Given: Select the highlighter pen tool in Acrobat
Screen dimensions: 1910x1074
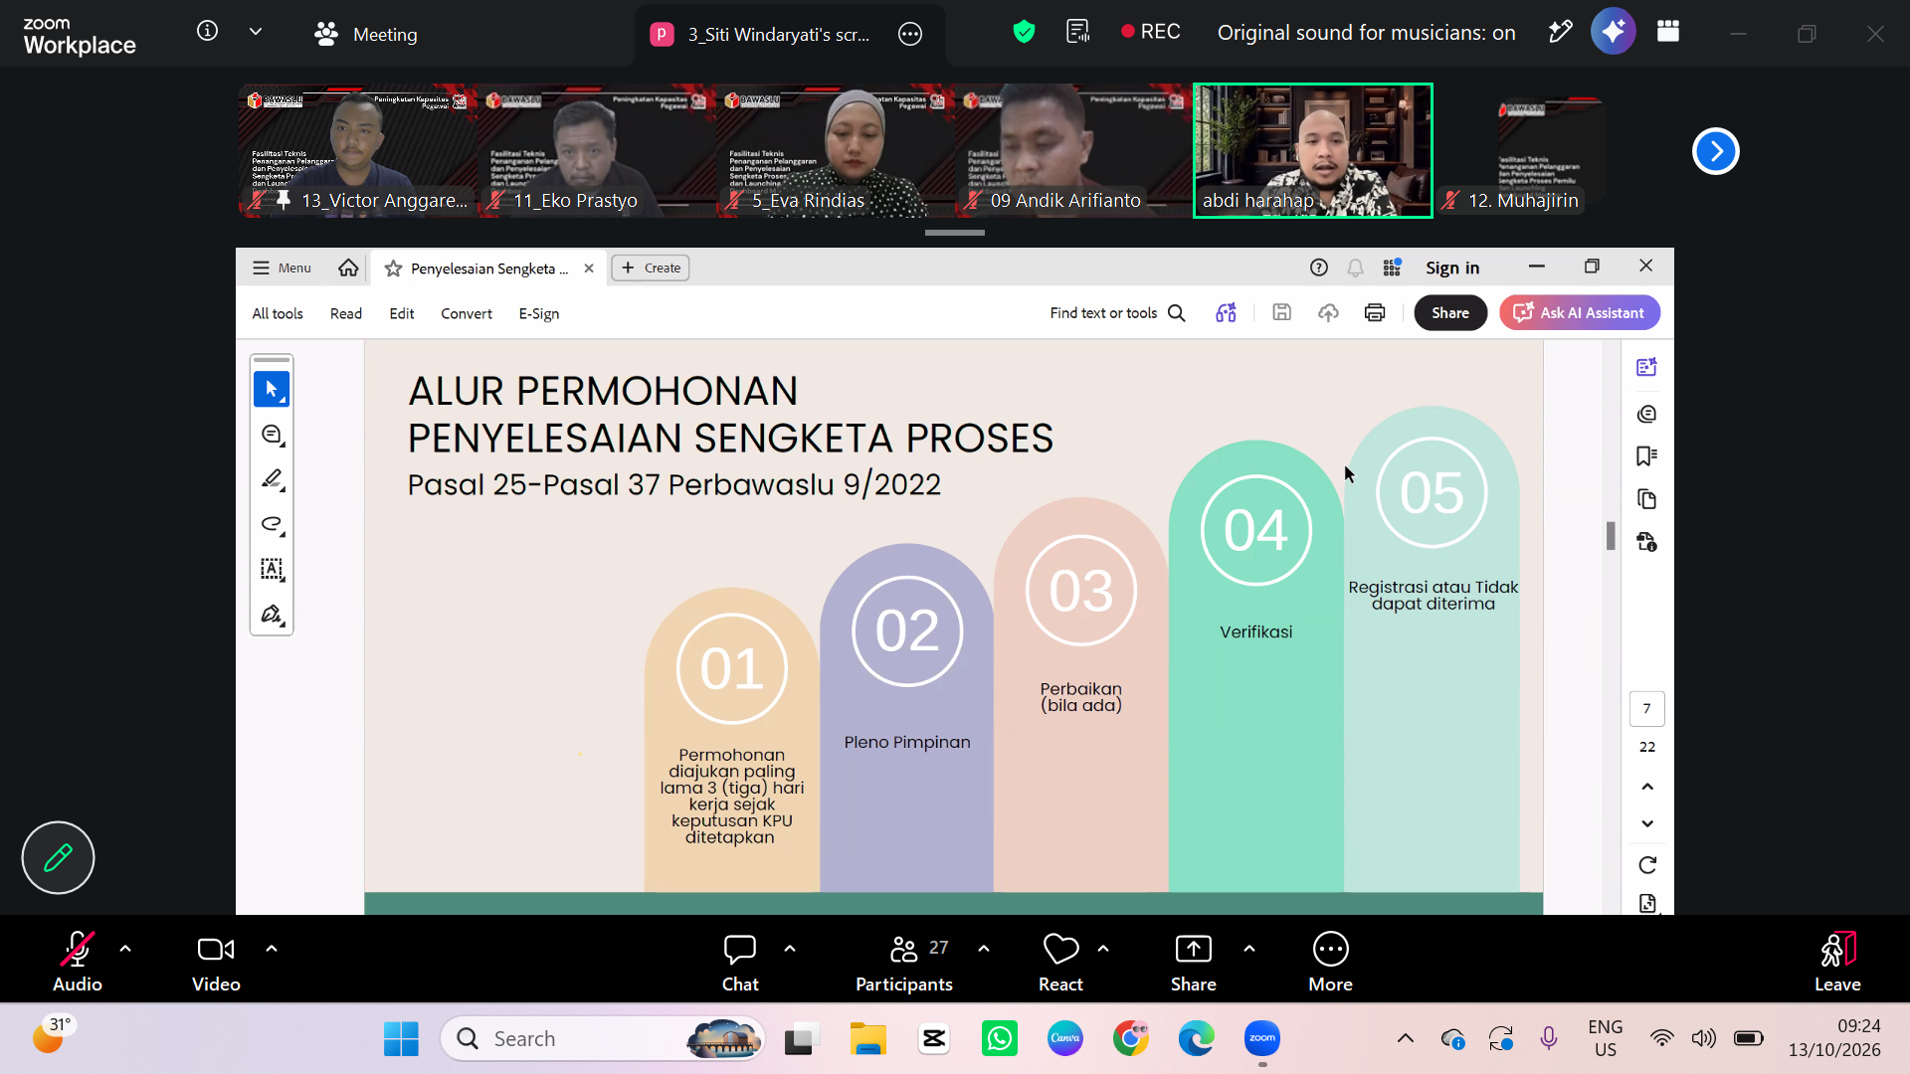Looking at the screenshot, I should (272, 479).
